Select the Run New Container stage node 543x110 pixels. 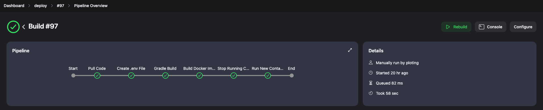(268, 76)
